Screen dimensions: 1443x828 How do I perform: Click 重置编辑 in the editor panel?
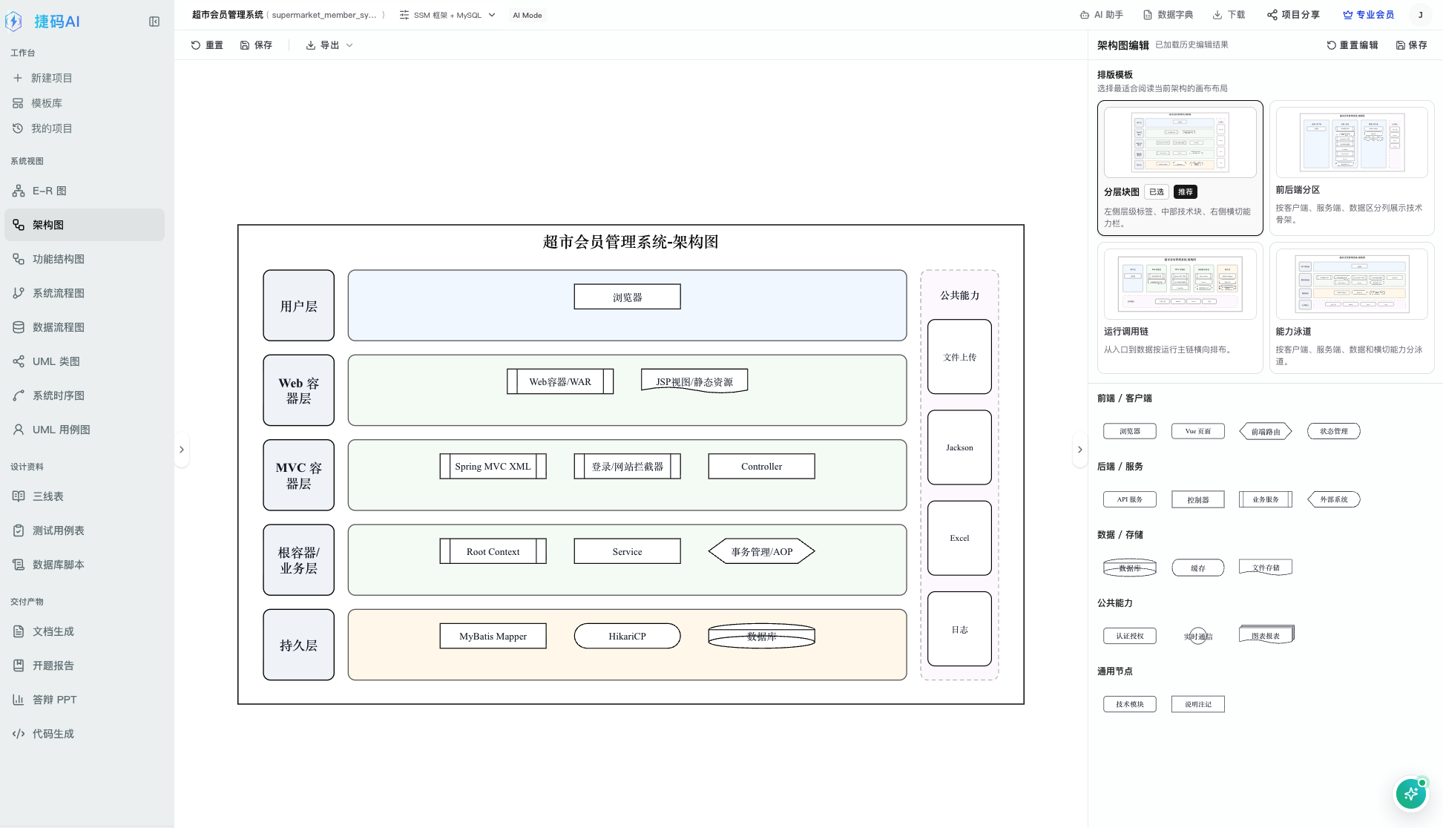coord(1352,45)
